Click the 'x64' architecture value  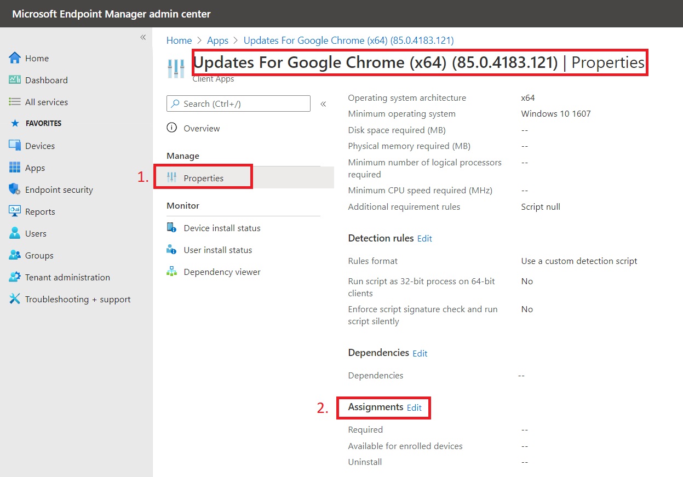point(528,98)
